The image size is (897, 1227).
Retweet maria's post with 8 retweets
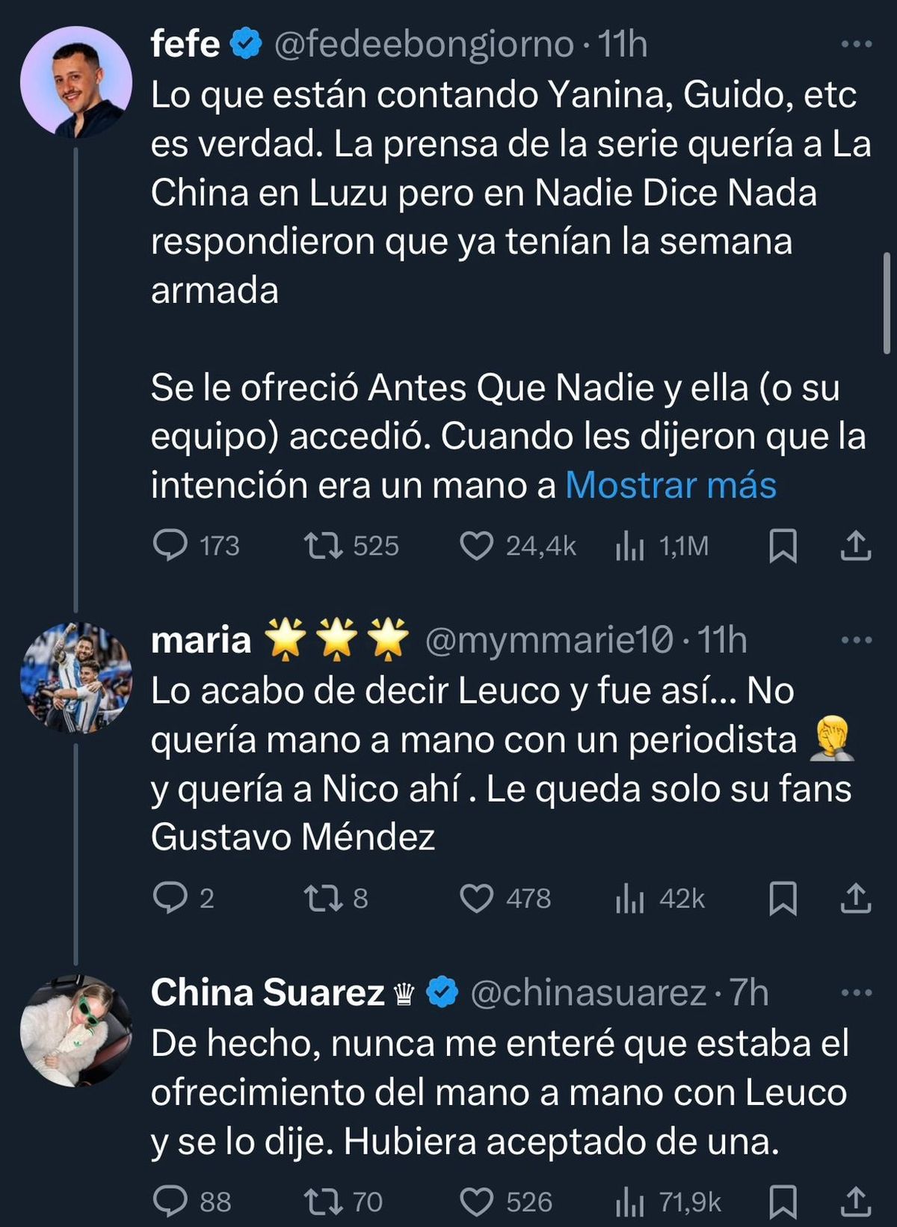click(x=324, y=898)
